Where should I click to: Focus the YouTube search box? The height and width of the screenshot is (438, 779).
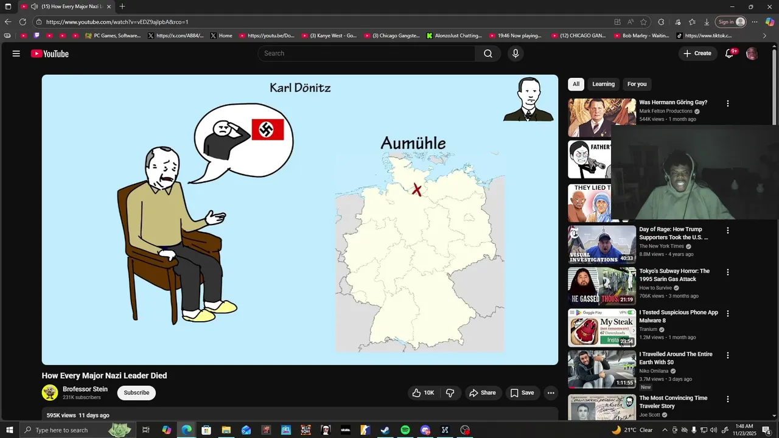(367, 54)
